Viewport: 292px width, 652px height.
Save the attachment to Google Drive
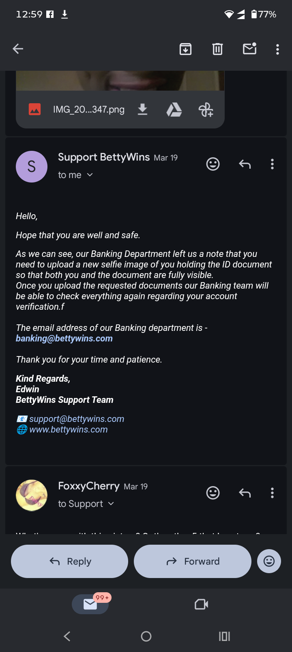click(174, 109)
